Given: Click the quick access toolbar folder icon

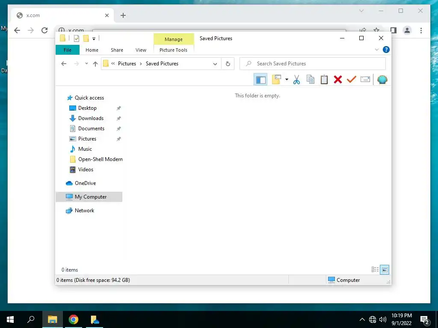Looking at the screenshot, I should click(x=62, y=38).
